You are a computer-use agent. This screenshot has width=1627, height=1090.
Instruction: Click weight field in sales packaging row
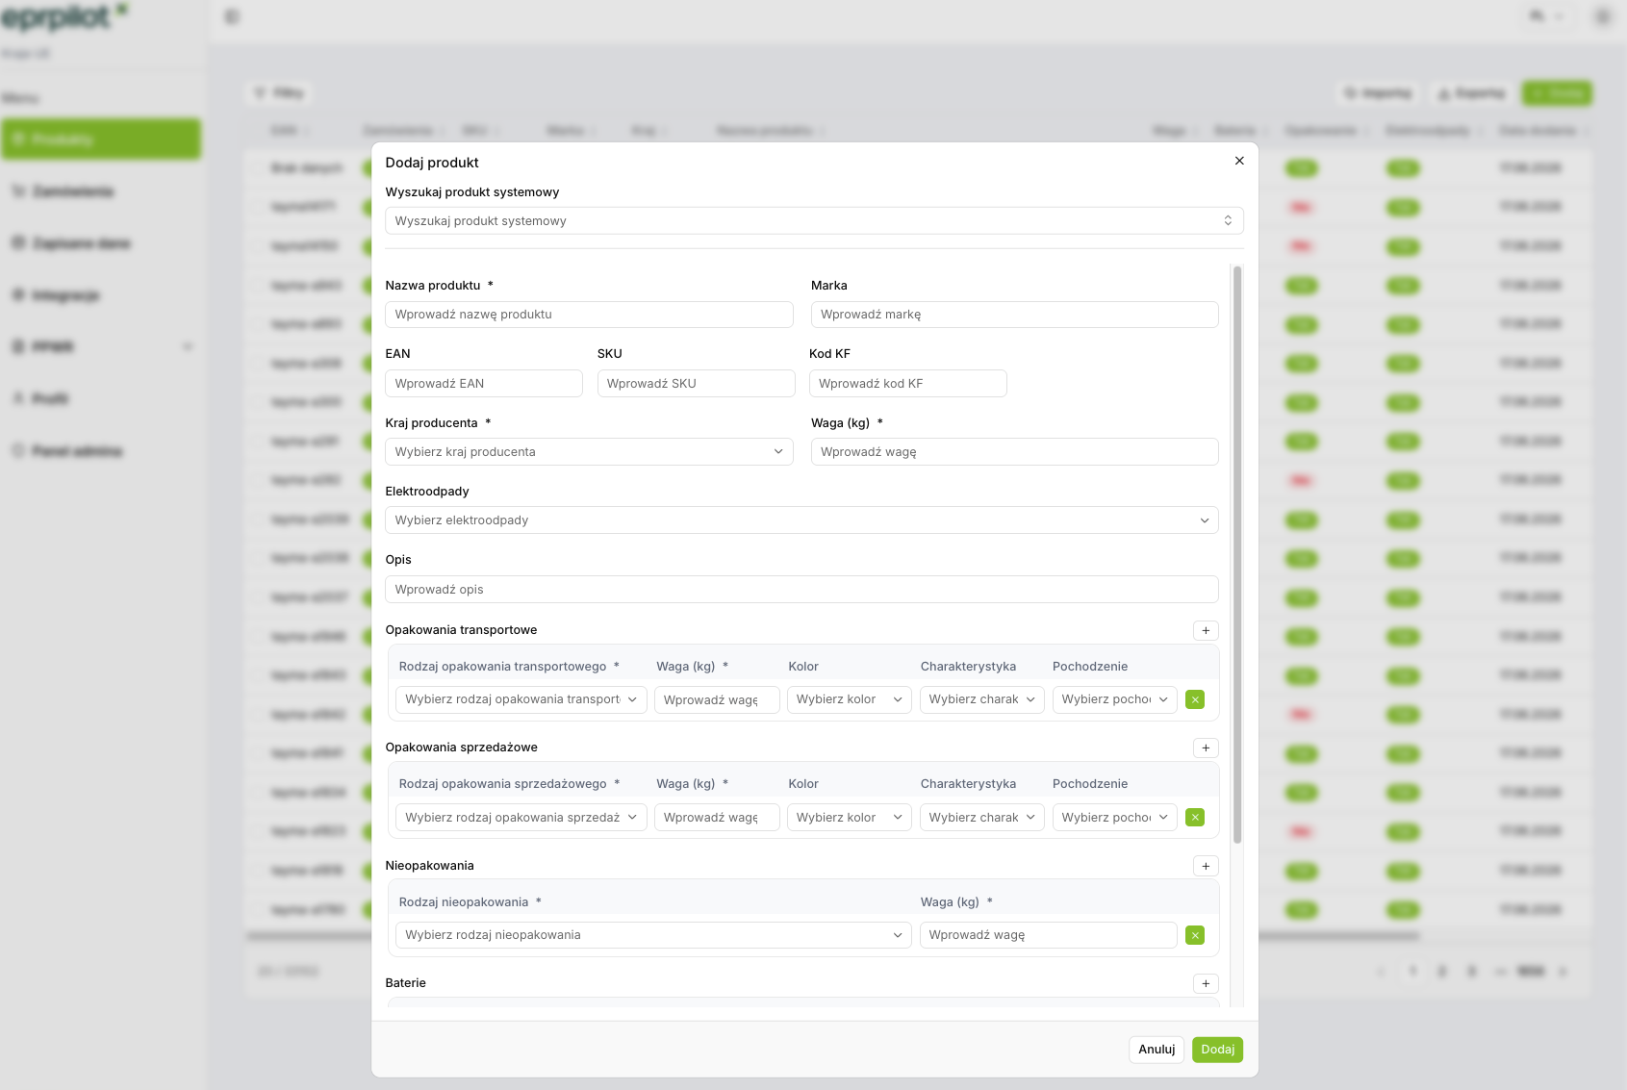click(x=717, y=817)
